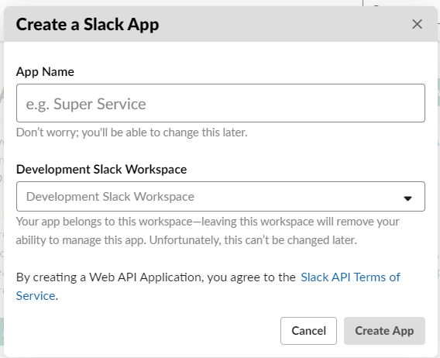The width and height of the screenshot is (440, 358).
Task: Click the workspace placeholder text inside the select
Action: tap(110, 197)
